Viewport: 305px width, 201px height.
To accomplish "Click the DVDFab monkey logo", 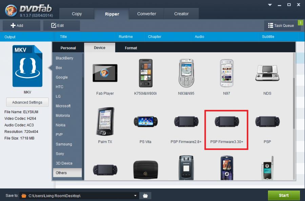I will 11,10.
